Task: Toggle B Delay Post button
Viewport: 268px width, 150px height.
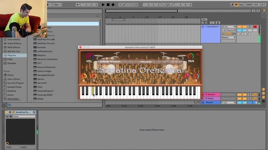Action: pos(255,98)
